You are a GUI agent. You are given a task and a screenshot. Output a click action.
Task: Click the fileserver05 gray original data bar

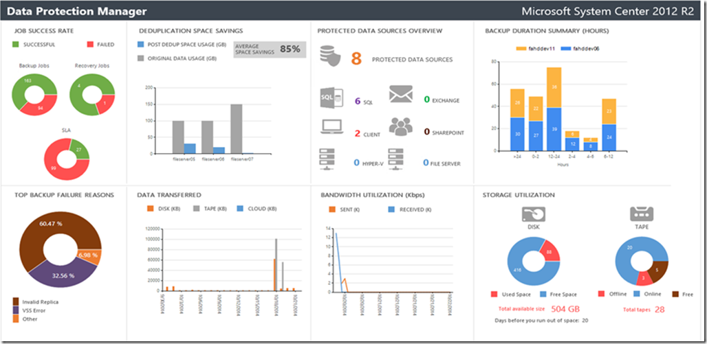tap(177, 137)
